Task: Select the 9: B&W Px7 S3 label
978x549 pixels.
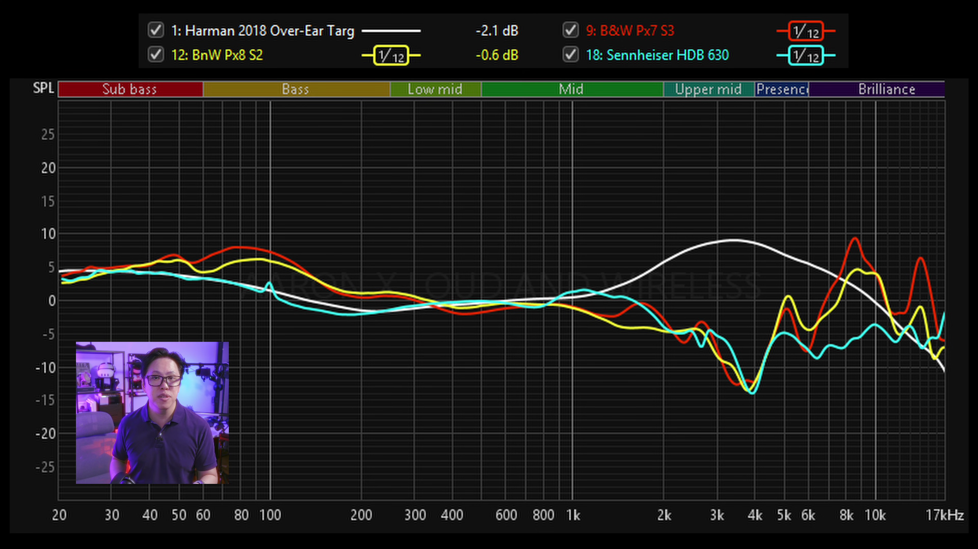Action: click(x=630, y=31)
